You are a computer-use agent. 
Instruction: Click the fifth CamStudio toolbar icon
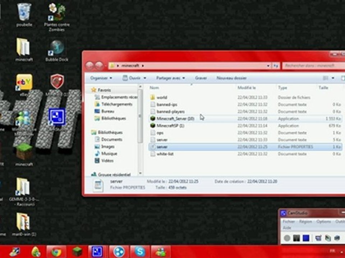pos(328,238)
